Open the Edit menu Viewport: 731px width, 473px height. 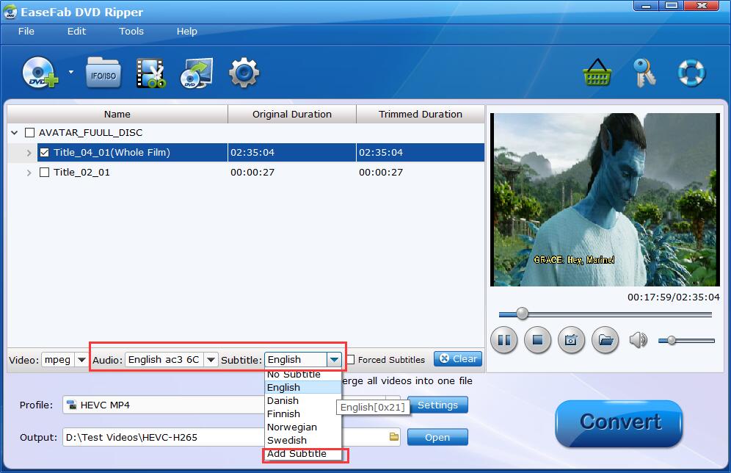coord(76,32)
